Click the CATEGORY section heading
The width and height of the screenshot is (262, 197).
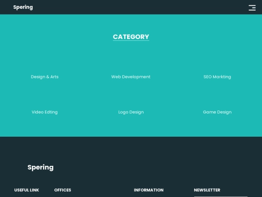(131, 37)
